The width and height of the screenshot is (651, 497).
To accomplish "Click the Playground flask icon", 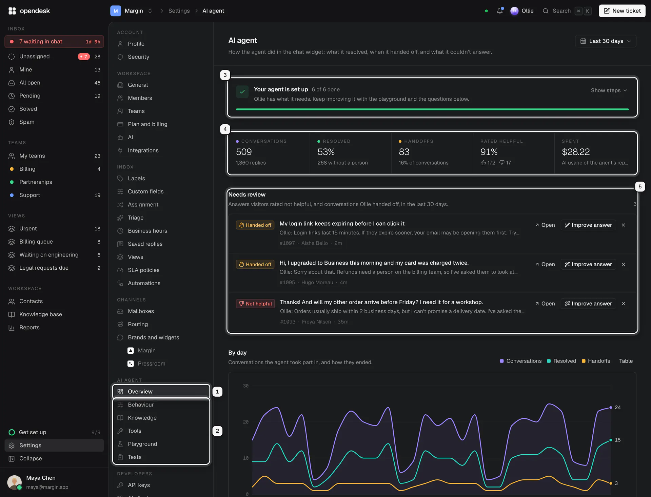I will 120,444.
